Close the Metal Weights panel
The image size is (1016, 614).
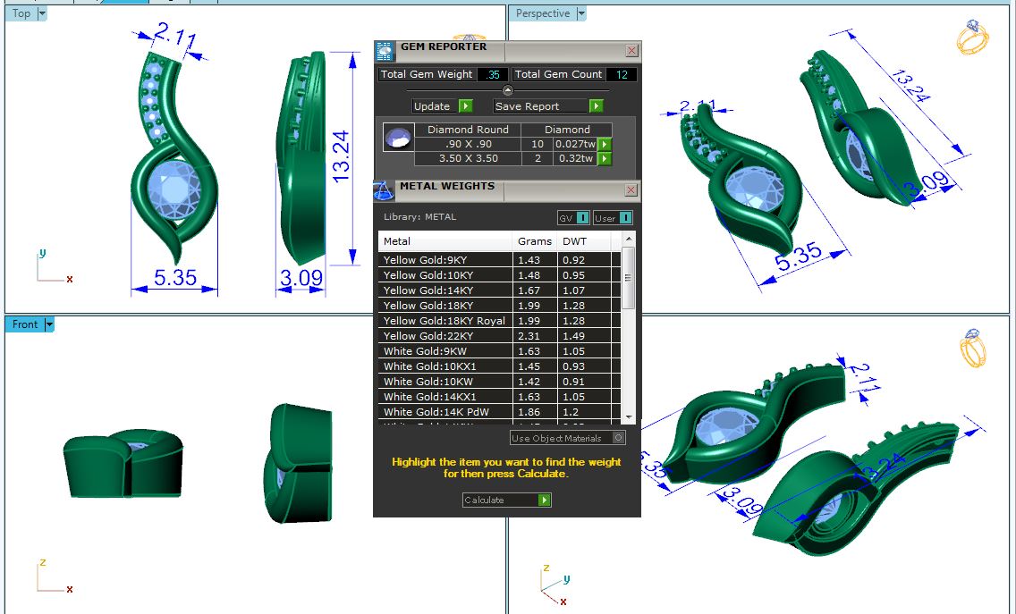[631, 190]
